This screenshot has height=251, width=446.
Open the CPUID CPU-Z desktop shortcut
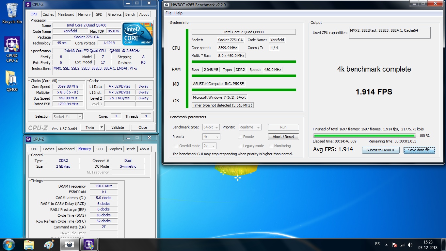[12, 49]
